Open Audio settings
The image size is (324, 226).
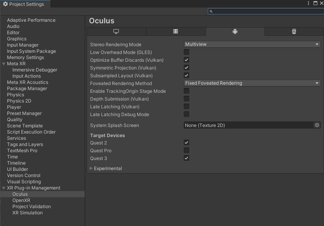(x=13, y=26)
